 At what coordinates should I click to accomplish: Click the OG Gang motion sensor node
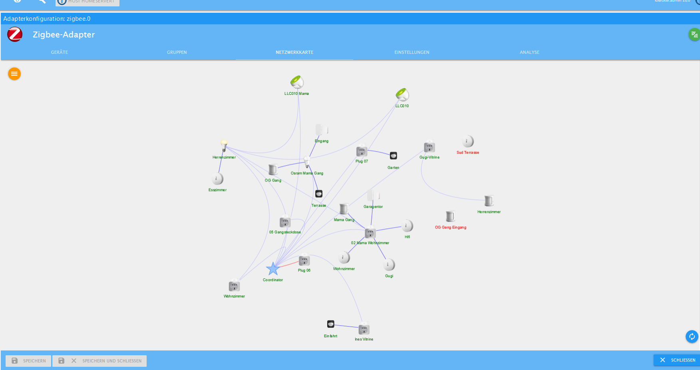pyautogui.click(x=273, y=170)
